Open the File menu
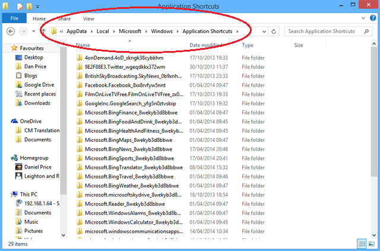Image resolution: width=380 pixels, height=251 pixels. [14, 18]
